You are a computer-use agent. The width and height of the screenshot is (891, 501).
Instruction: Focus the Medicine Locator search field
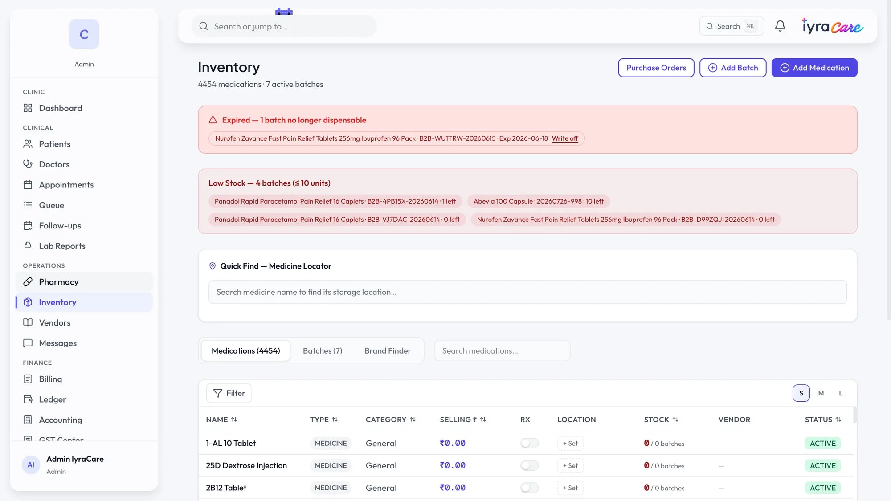coord(527,292)
